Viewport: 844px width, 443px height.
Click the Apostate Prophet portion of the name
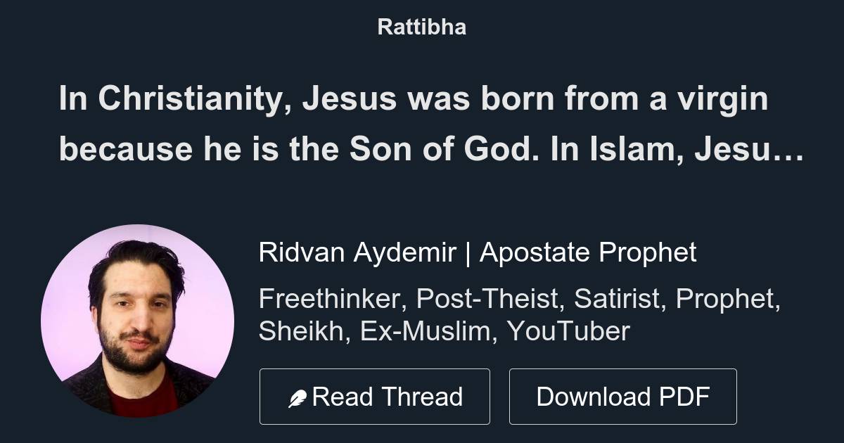pos(589,252)
